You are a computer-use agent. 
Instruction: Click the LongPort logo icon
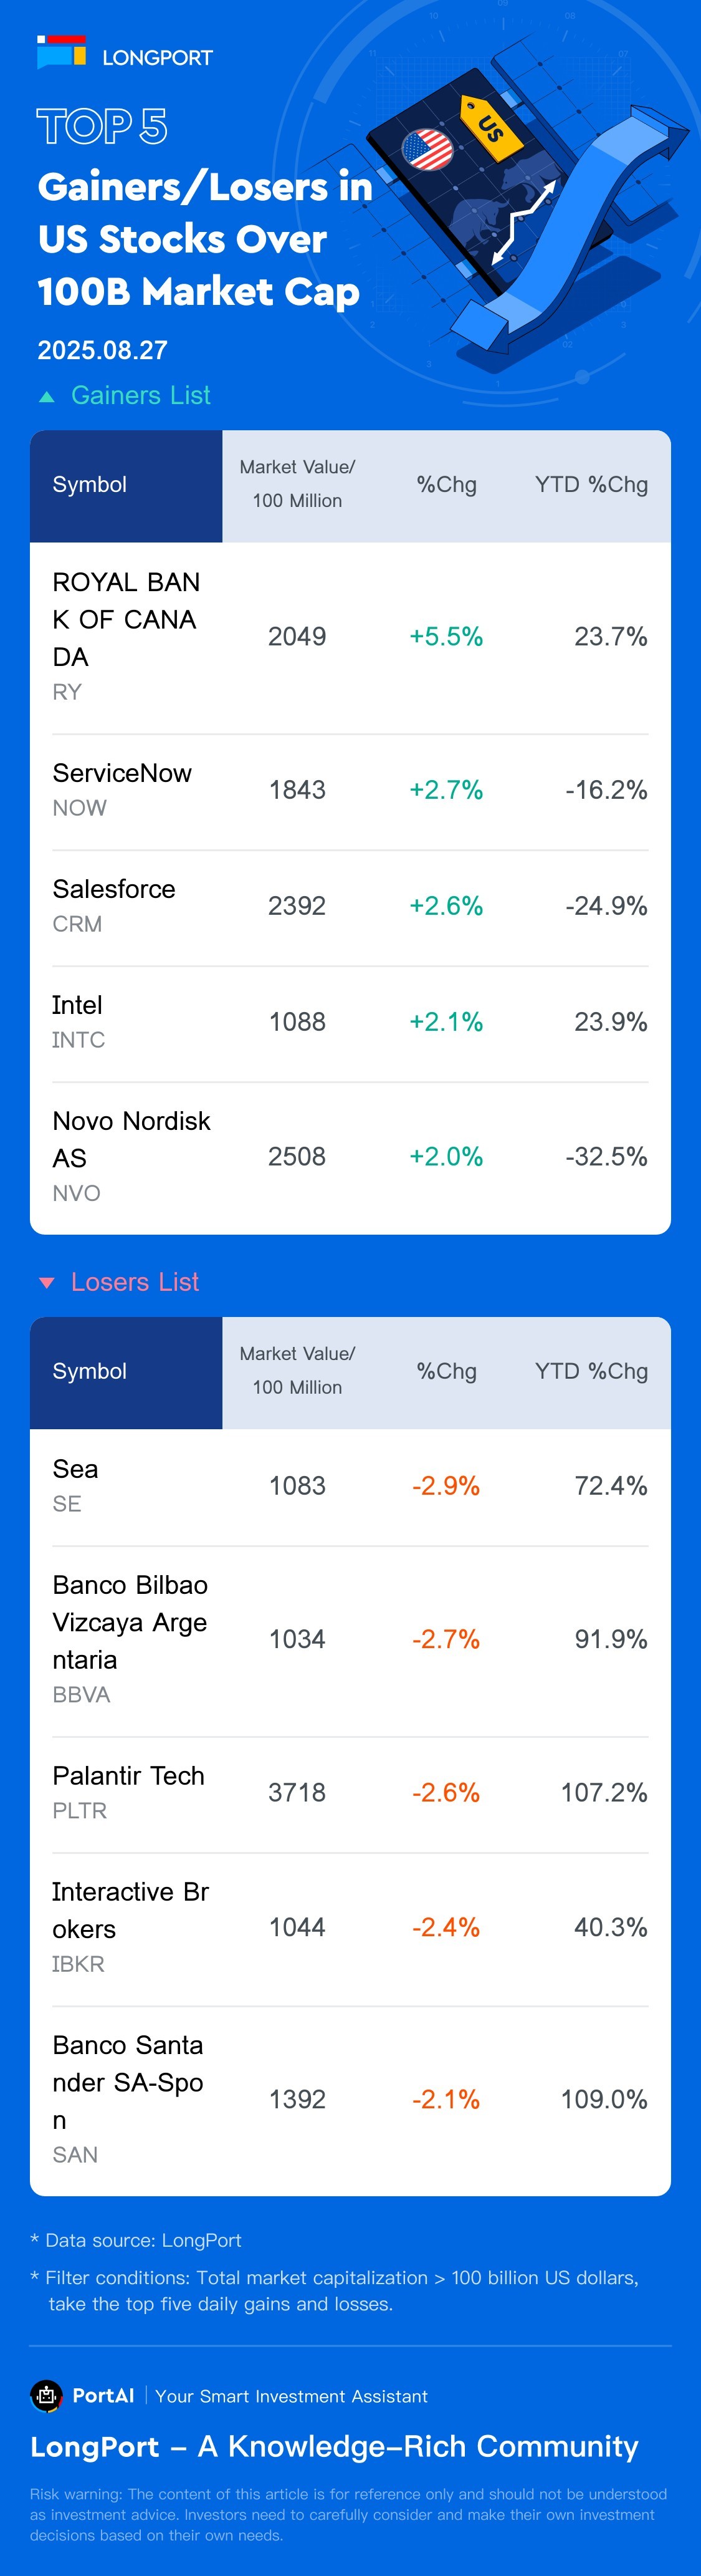tap(61, 53)
